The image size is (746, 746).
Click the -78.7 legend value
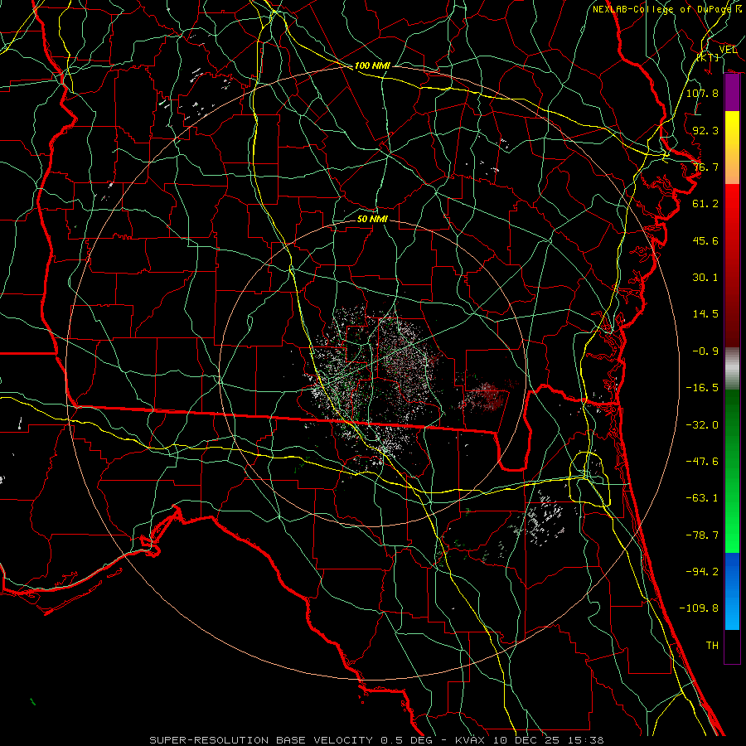click(702, 535)
